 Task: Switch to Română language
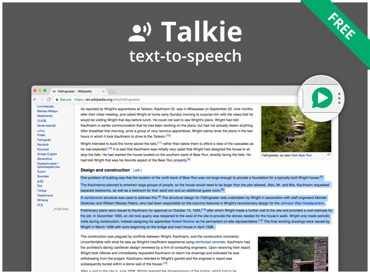(43, 144)
